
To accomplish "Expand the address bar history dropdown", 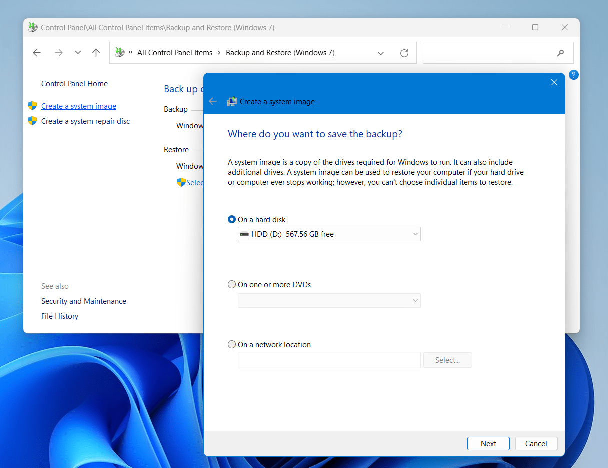I will click(x=381, y=53).
